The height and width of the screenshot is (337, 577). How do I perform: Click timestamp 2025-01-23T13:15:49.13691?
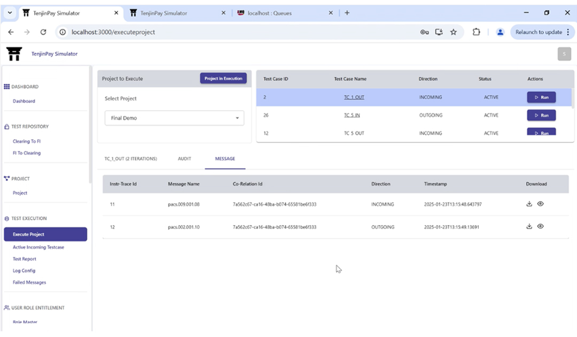pyautogui.click(x=451, y=227)
